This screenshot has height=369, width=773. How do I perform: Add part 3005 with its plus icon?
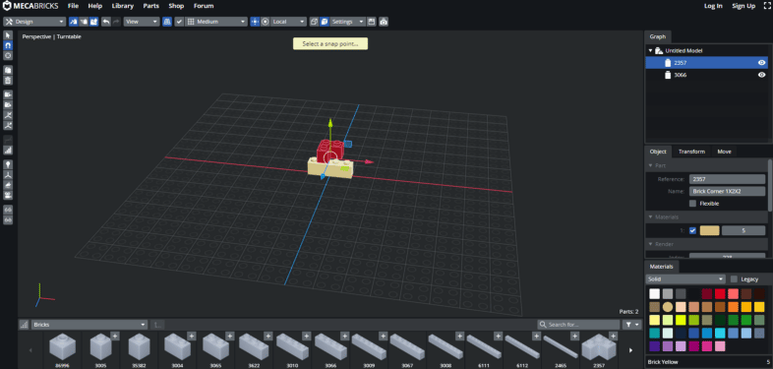tap(115, 336)
